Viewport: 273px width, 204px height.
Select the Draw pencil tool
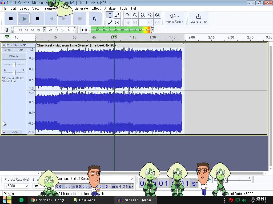click(110, 23)
